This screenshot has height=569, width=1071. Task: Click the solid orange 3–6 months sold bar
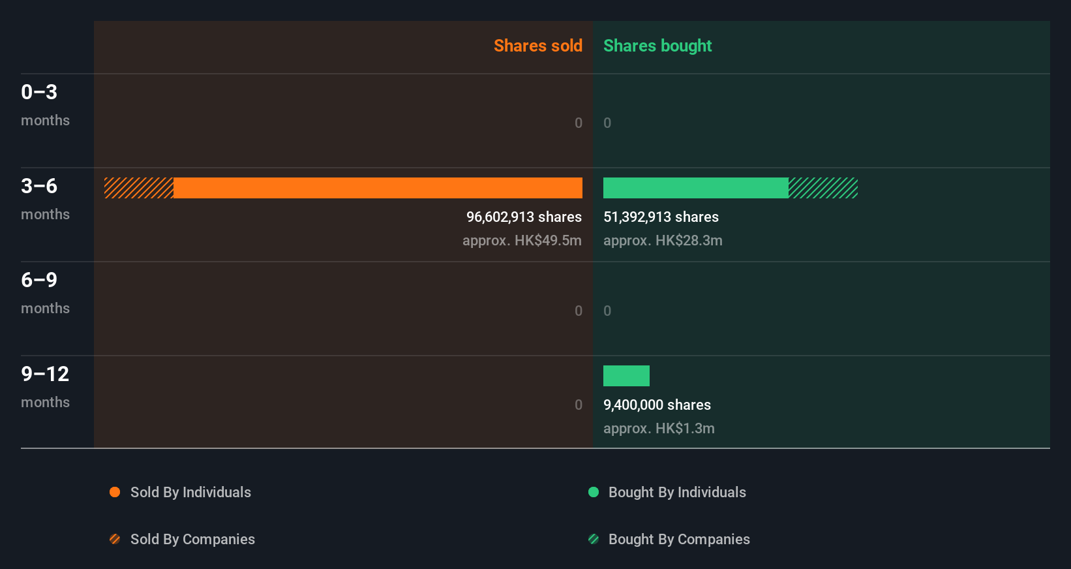point(378,188)
